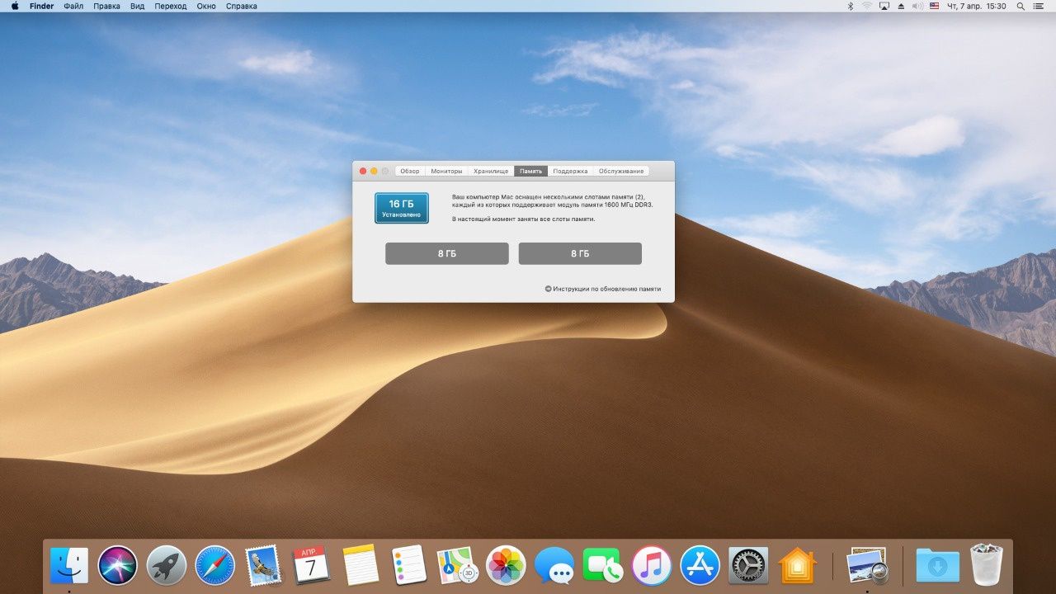
Task: Open the Apple menu
Action: click(x=15, y=6)
